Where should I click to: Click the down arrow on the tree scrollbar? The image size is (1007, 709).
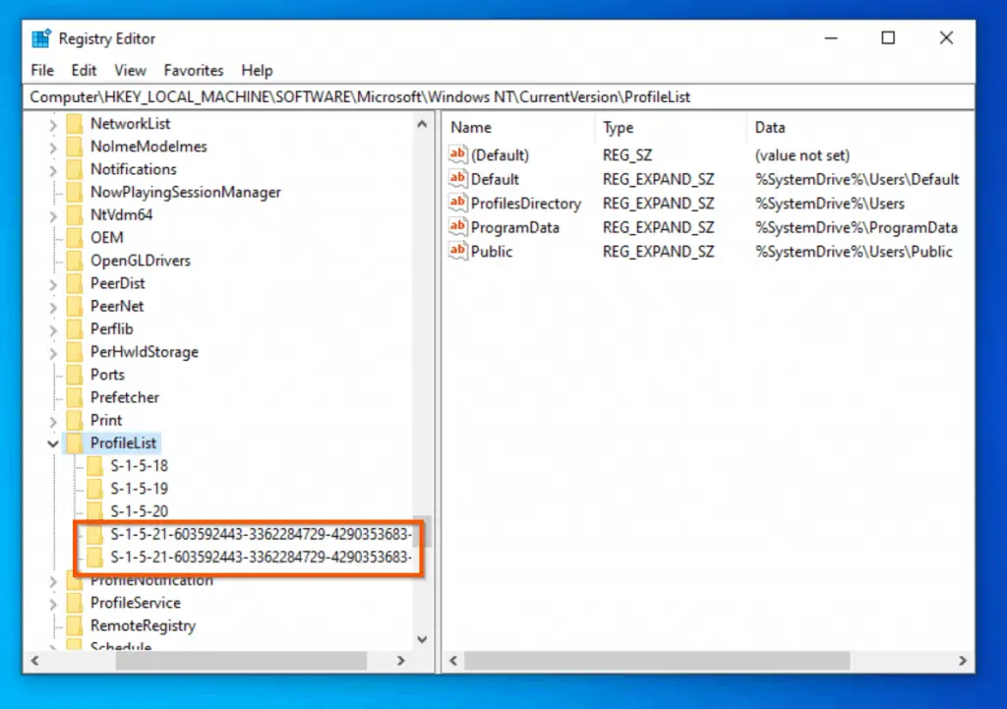422,639
